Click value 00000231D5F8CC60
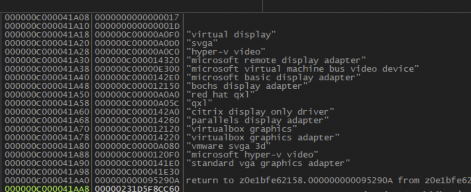 pos(137,189)
